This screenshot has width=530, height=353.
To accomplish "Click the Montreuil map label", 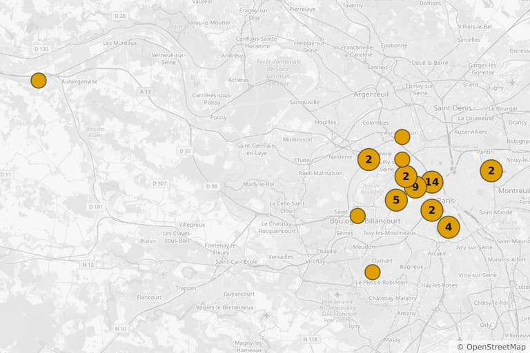I will [x=513, y=191].
